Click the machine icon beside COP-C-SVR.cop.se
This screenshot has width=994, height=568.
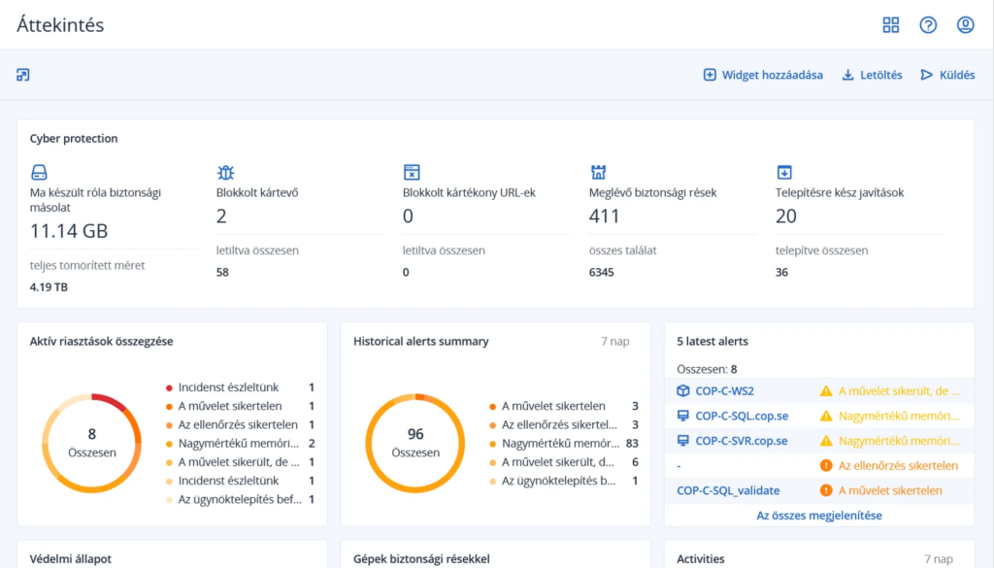point(682,441)
